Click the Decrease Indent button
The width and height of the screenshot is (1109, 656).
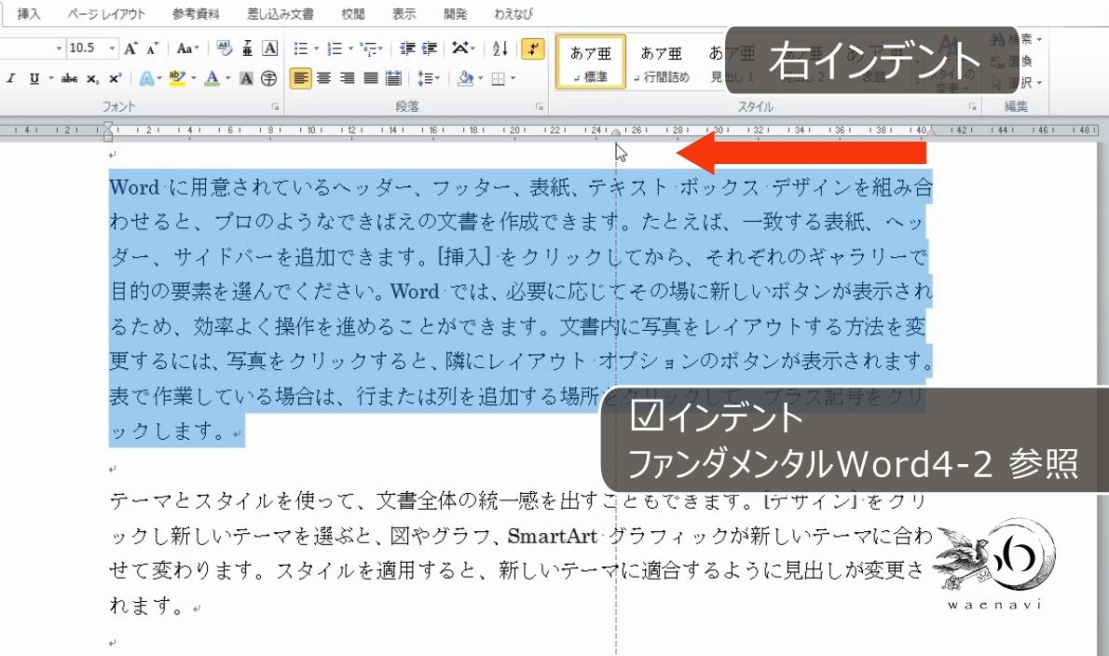point(407,48)
